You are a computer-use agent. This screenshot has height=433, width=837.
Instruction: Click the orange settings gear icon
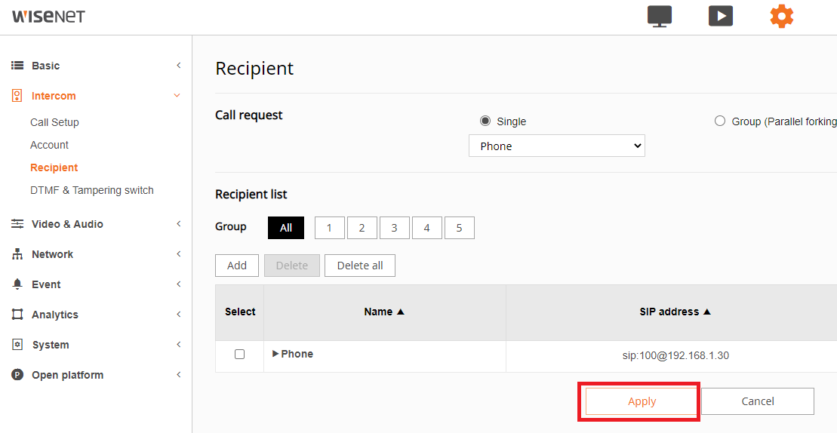tap(781, 16)
